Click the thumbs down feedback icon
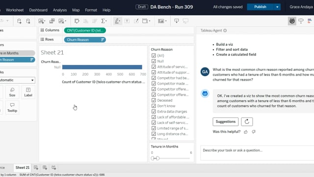The height and width of the screenshot is (177, 314). pos(254,132)
